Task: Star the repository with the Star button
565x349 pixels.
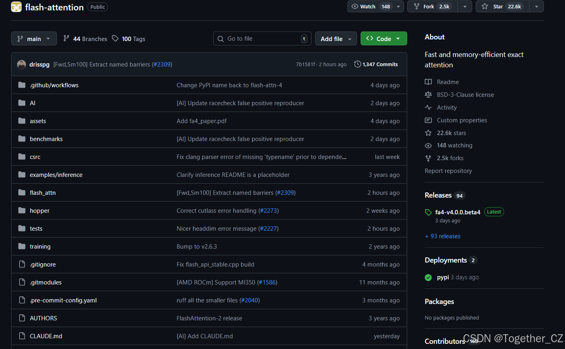Action: 503,6
